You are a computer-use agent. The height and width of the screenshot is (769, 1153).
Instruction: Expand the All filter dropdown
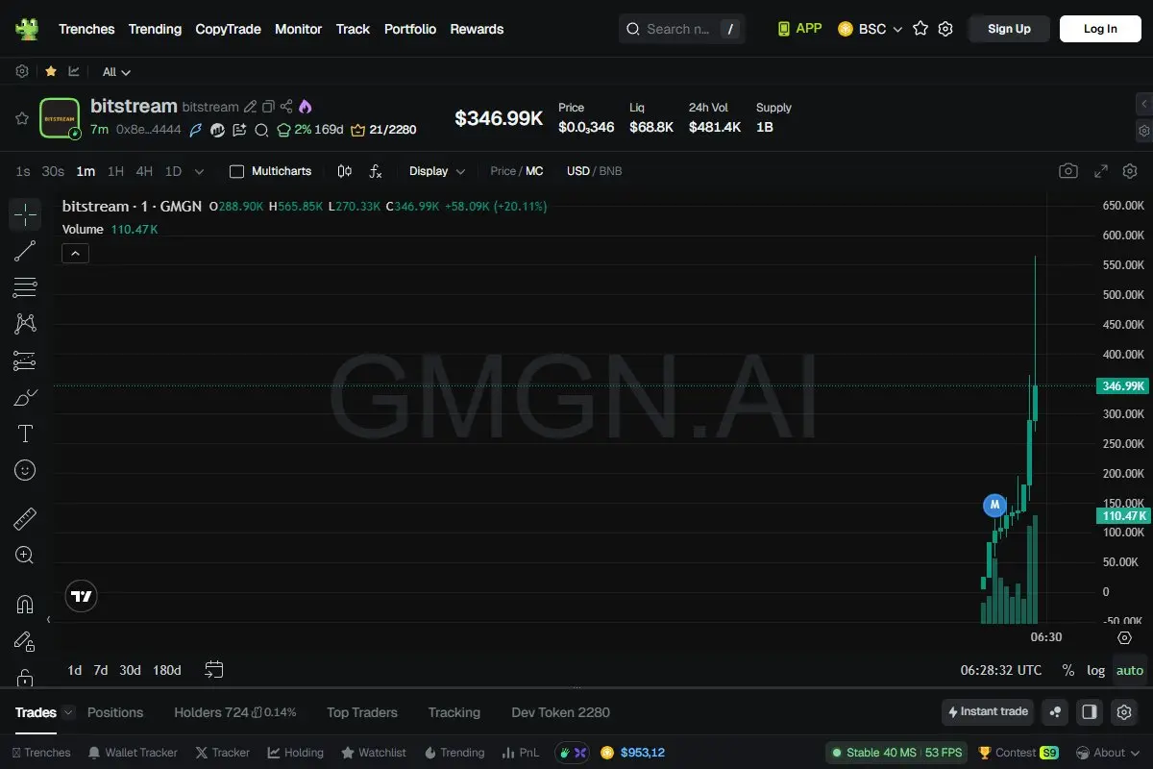point(116,72)
